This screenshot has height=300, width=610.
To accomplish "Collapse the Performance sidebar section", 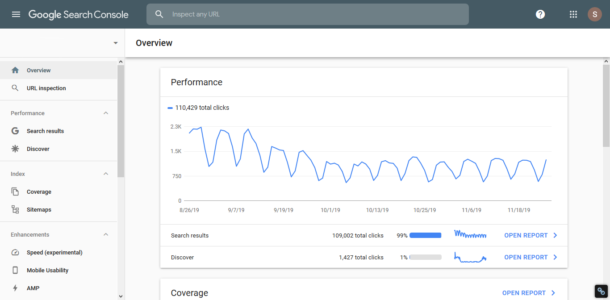I will [106, 113].
